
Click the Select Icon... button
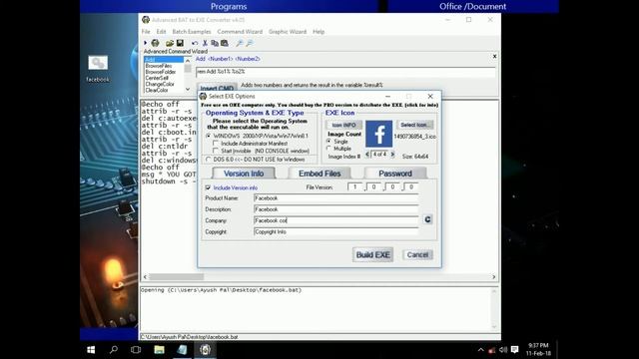tap(414, 125)
